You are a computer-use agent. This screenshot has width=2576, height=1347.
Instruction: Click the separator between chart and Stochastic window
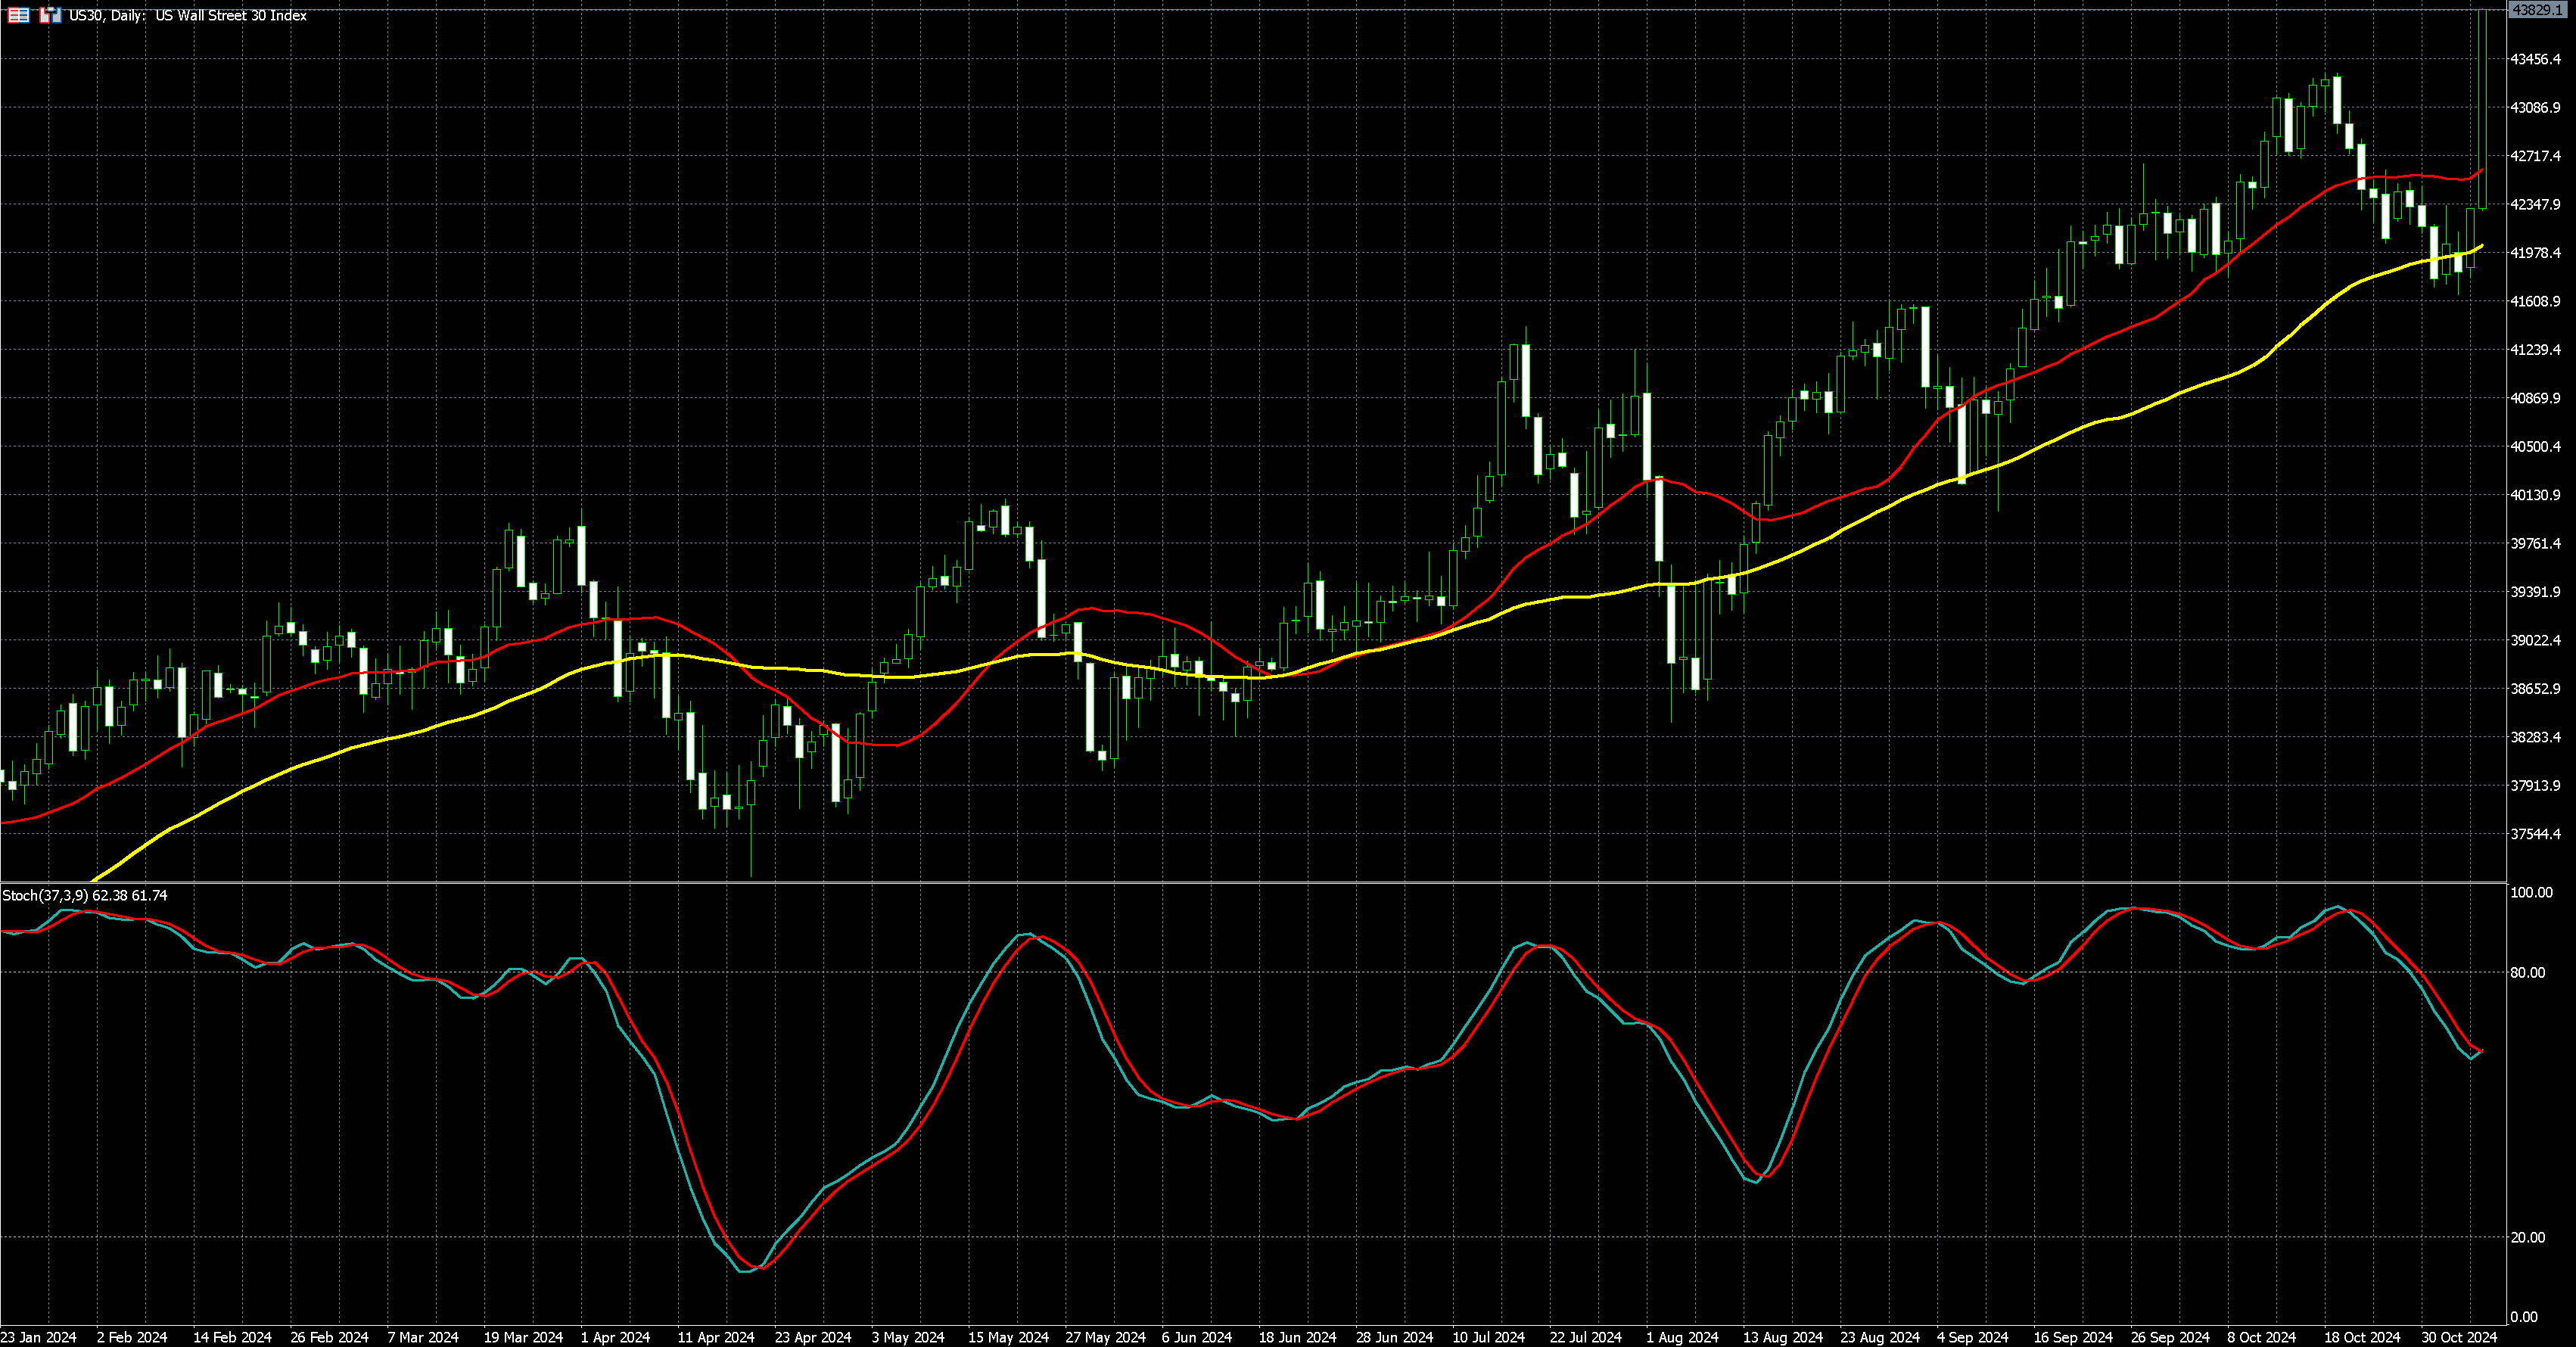tap(1250, 882)
